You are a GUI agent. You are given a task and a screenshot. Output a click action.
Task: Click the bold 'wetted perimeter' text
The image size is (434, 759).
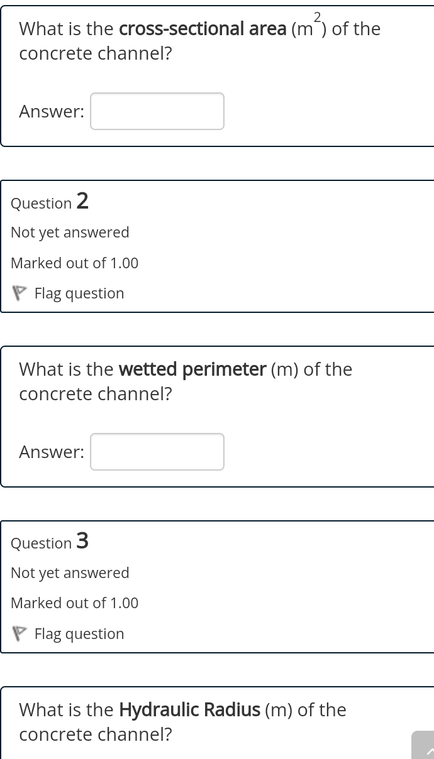coord(192,369)
